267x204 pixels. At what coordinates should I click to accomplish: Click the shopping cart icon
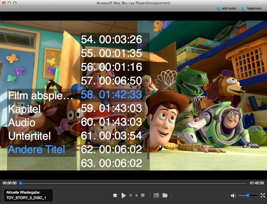218,9
